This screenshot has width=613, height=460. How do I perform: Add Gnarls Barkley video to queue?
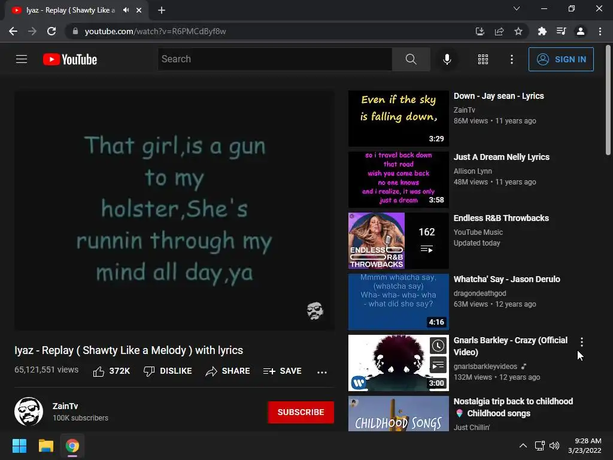[x=438, y=365]
